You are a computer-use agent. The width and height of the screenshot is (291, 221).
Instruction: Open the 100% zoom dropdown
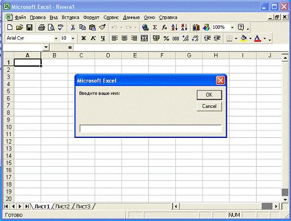232,28
